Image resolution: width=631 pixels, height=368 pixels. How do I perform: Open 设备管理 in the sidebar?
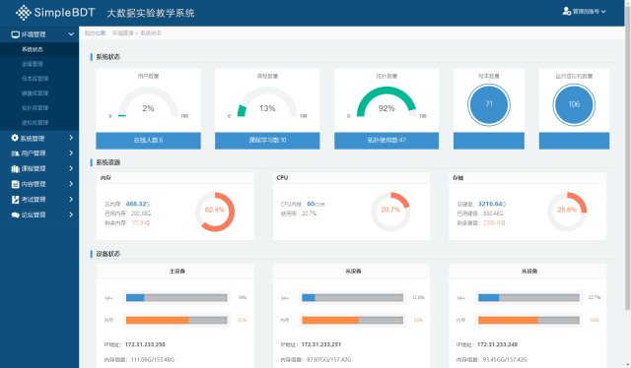(33, 64)
